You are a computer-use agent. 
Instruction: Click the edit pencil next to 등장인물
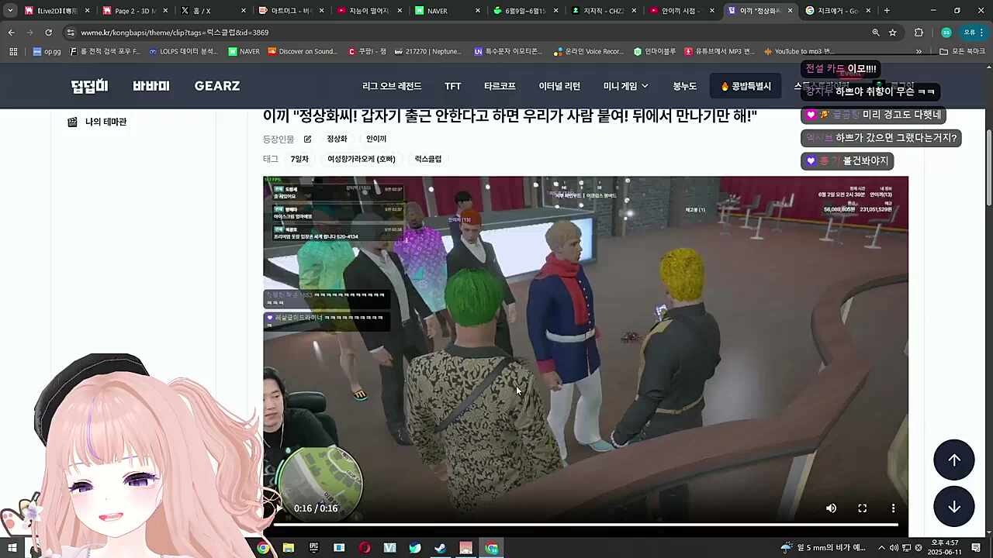pyautogui.click(x=307, y=139)
